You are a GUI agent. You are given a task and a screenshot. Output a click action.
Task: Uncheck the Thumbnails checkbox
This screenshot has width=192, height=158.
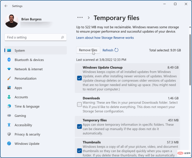click(x=79, y=151)
